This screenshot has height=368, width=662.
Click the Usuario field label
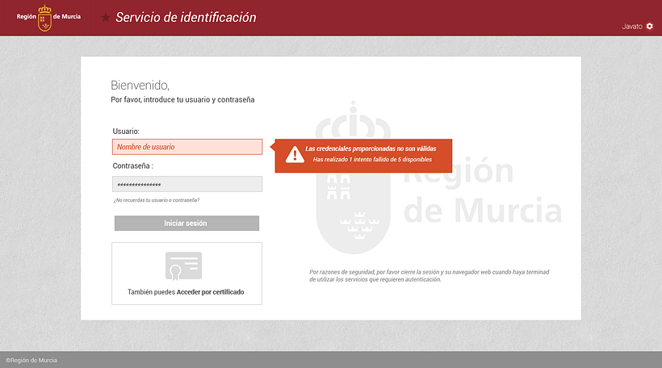[x=127, y=131]
